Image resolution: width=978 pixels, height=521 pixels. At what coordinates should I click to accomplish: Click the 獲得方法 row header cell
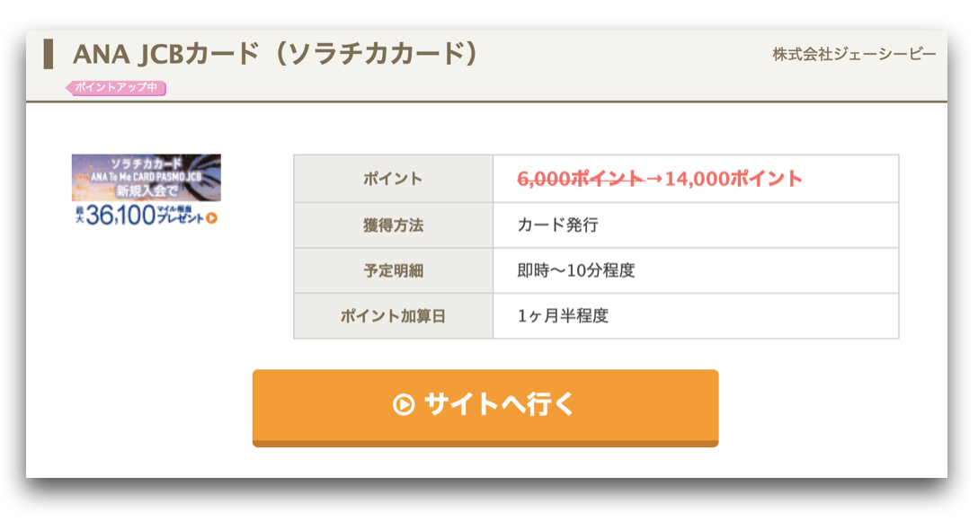tap(394, 225)
